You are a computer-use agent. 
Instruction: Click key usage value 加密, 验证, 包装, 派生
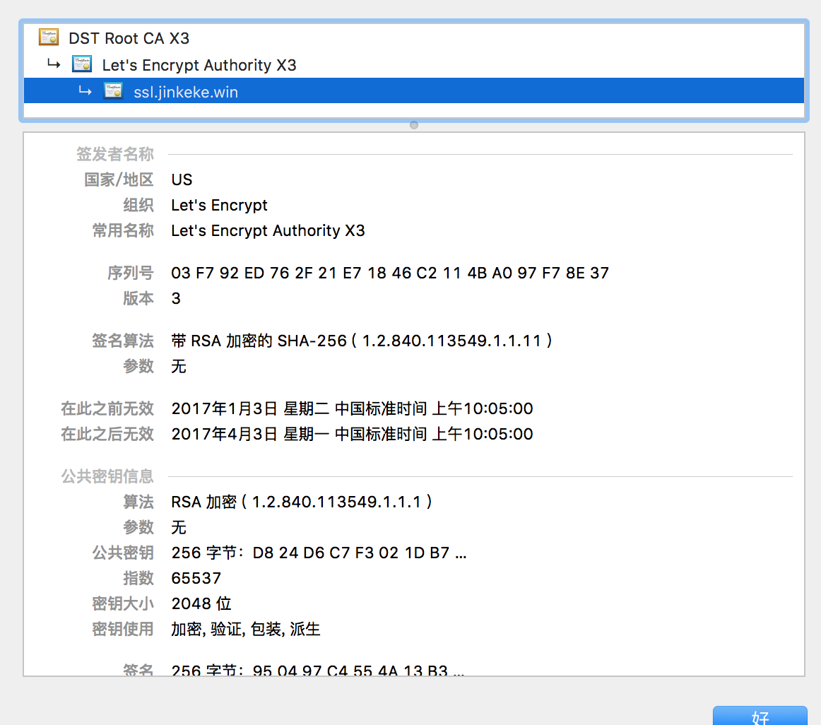[246, 629]
